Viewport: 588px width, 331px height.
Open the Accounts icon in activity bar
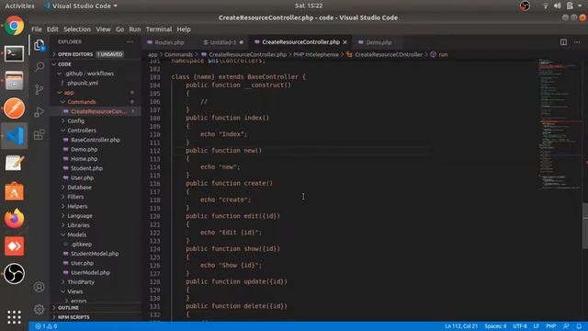pos(40,287)
